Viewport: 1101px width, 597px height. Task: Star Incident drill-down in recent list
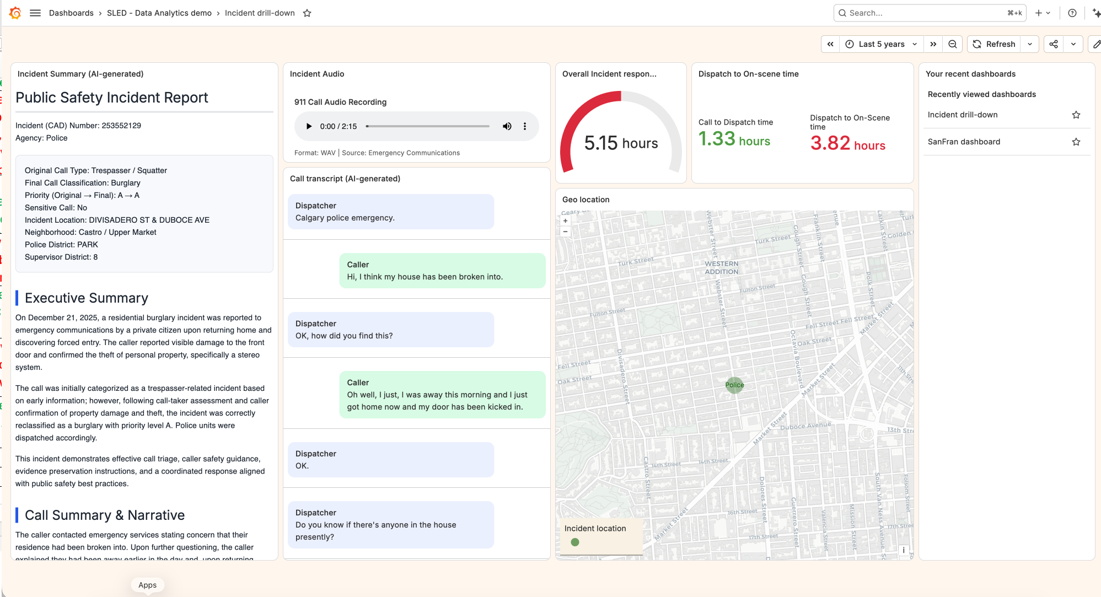[1076, 115]
